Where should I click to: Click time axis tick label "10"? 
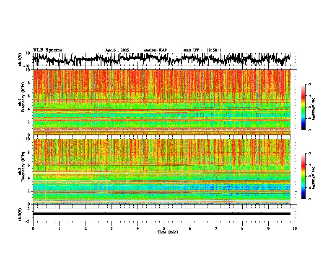point(295,228)
